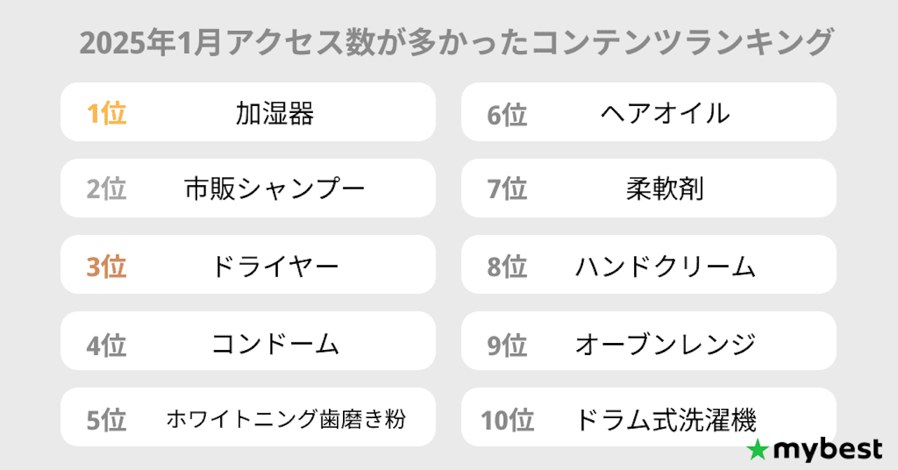
Task: Choose the 8位 ハンドクリーム card
Action: point(649,264)
